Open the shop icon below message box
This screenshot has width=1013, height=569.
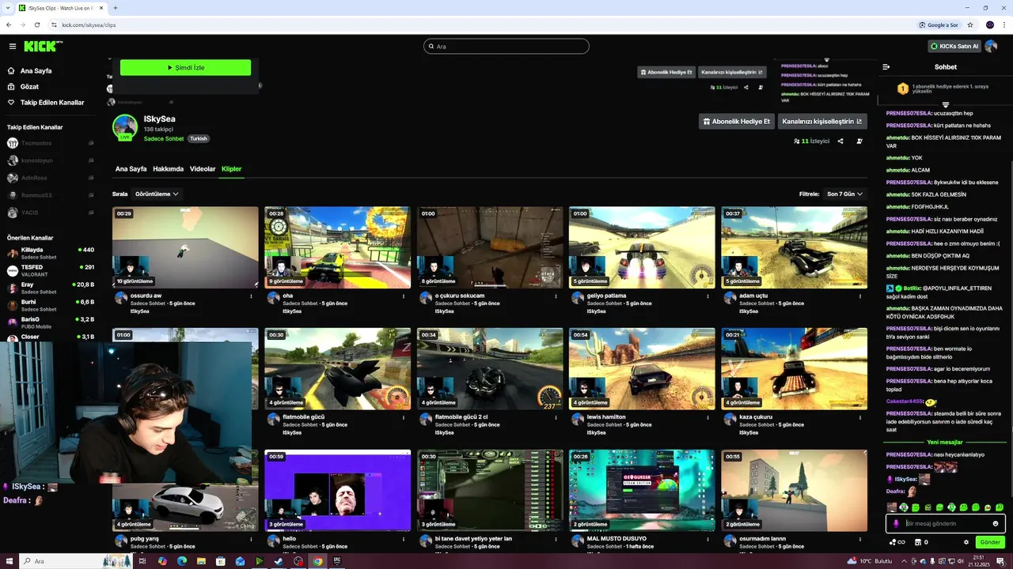917,542
